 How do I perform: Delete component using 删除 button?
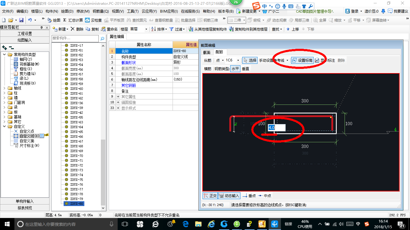point(77,29)
